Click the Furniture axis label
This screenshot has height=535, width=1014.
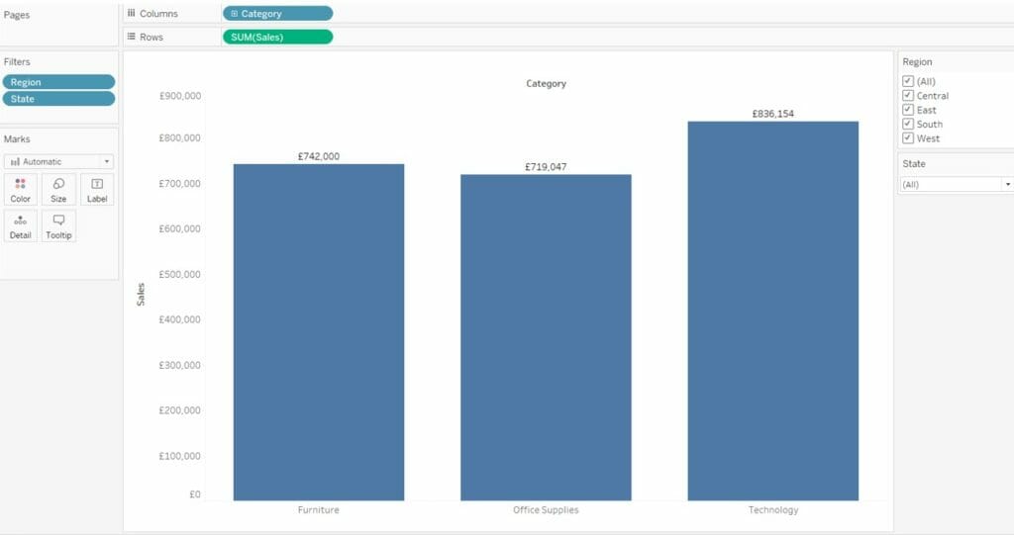pyautogui.click(x=318, y=510)
